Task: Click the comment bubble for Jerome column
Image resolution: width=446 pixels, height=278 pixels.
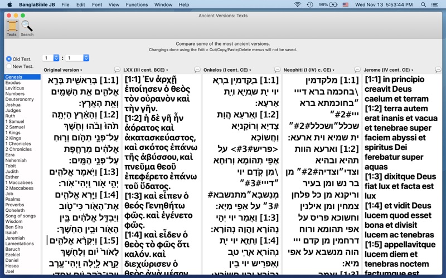Action: [438, 69]
